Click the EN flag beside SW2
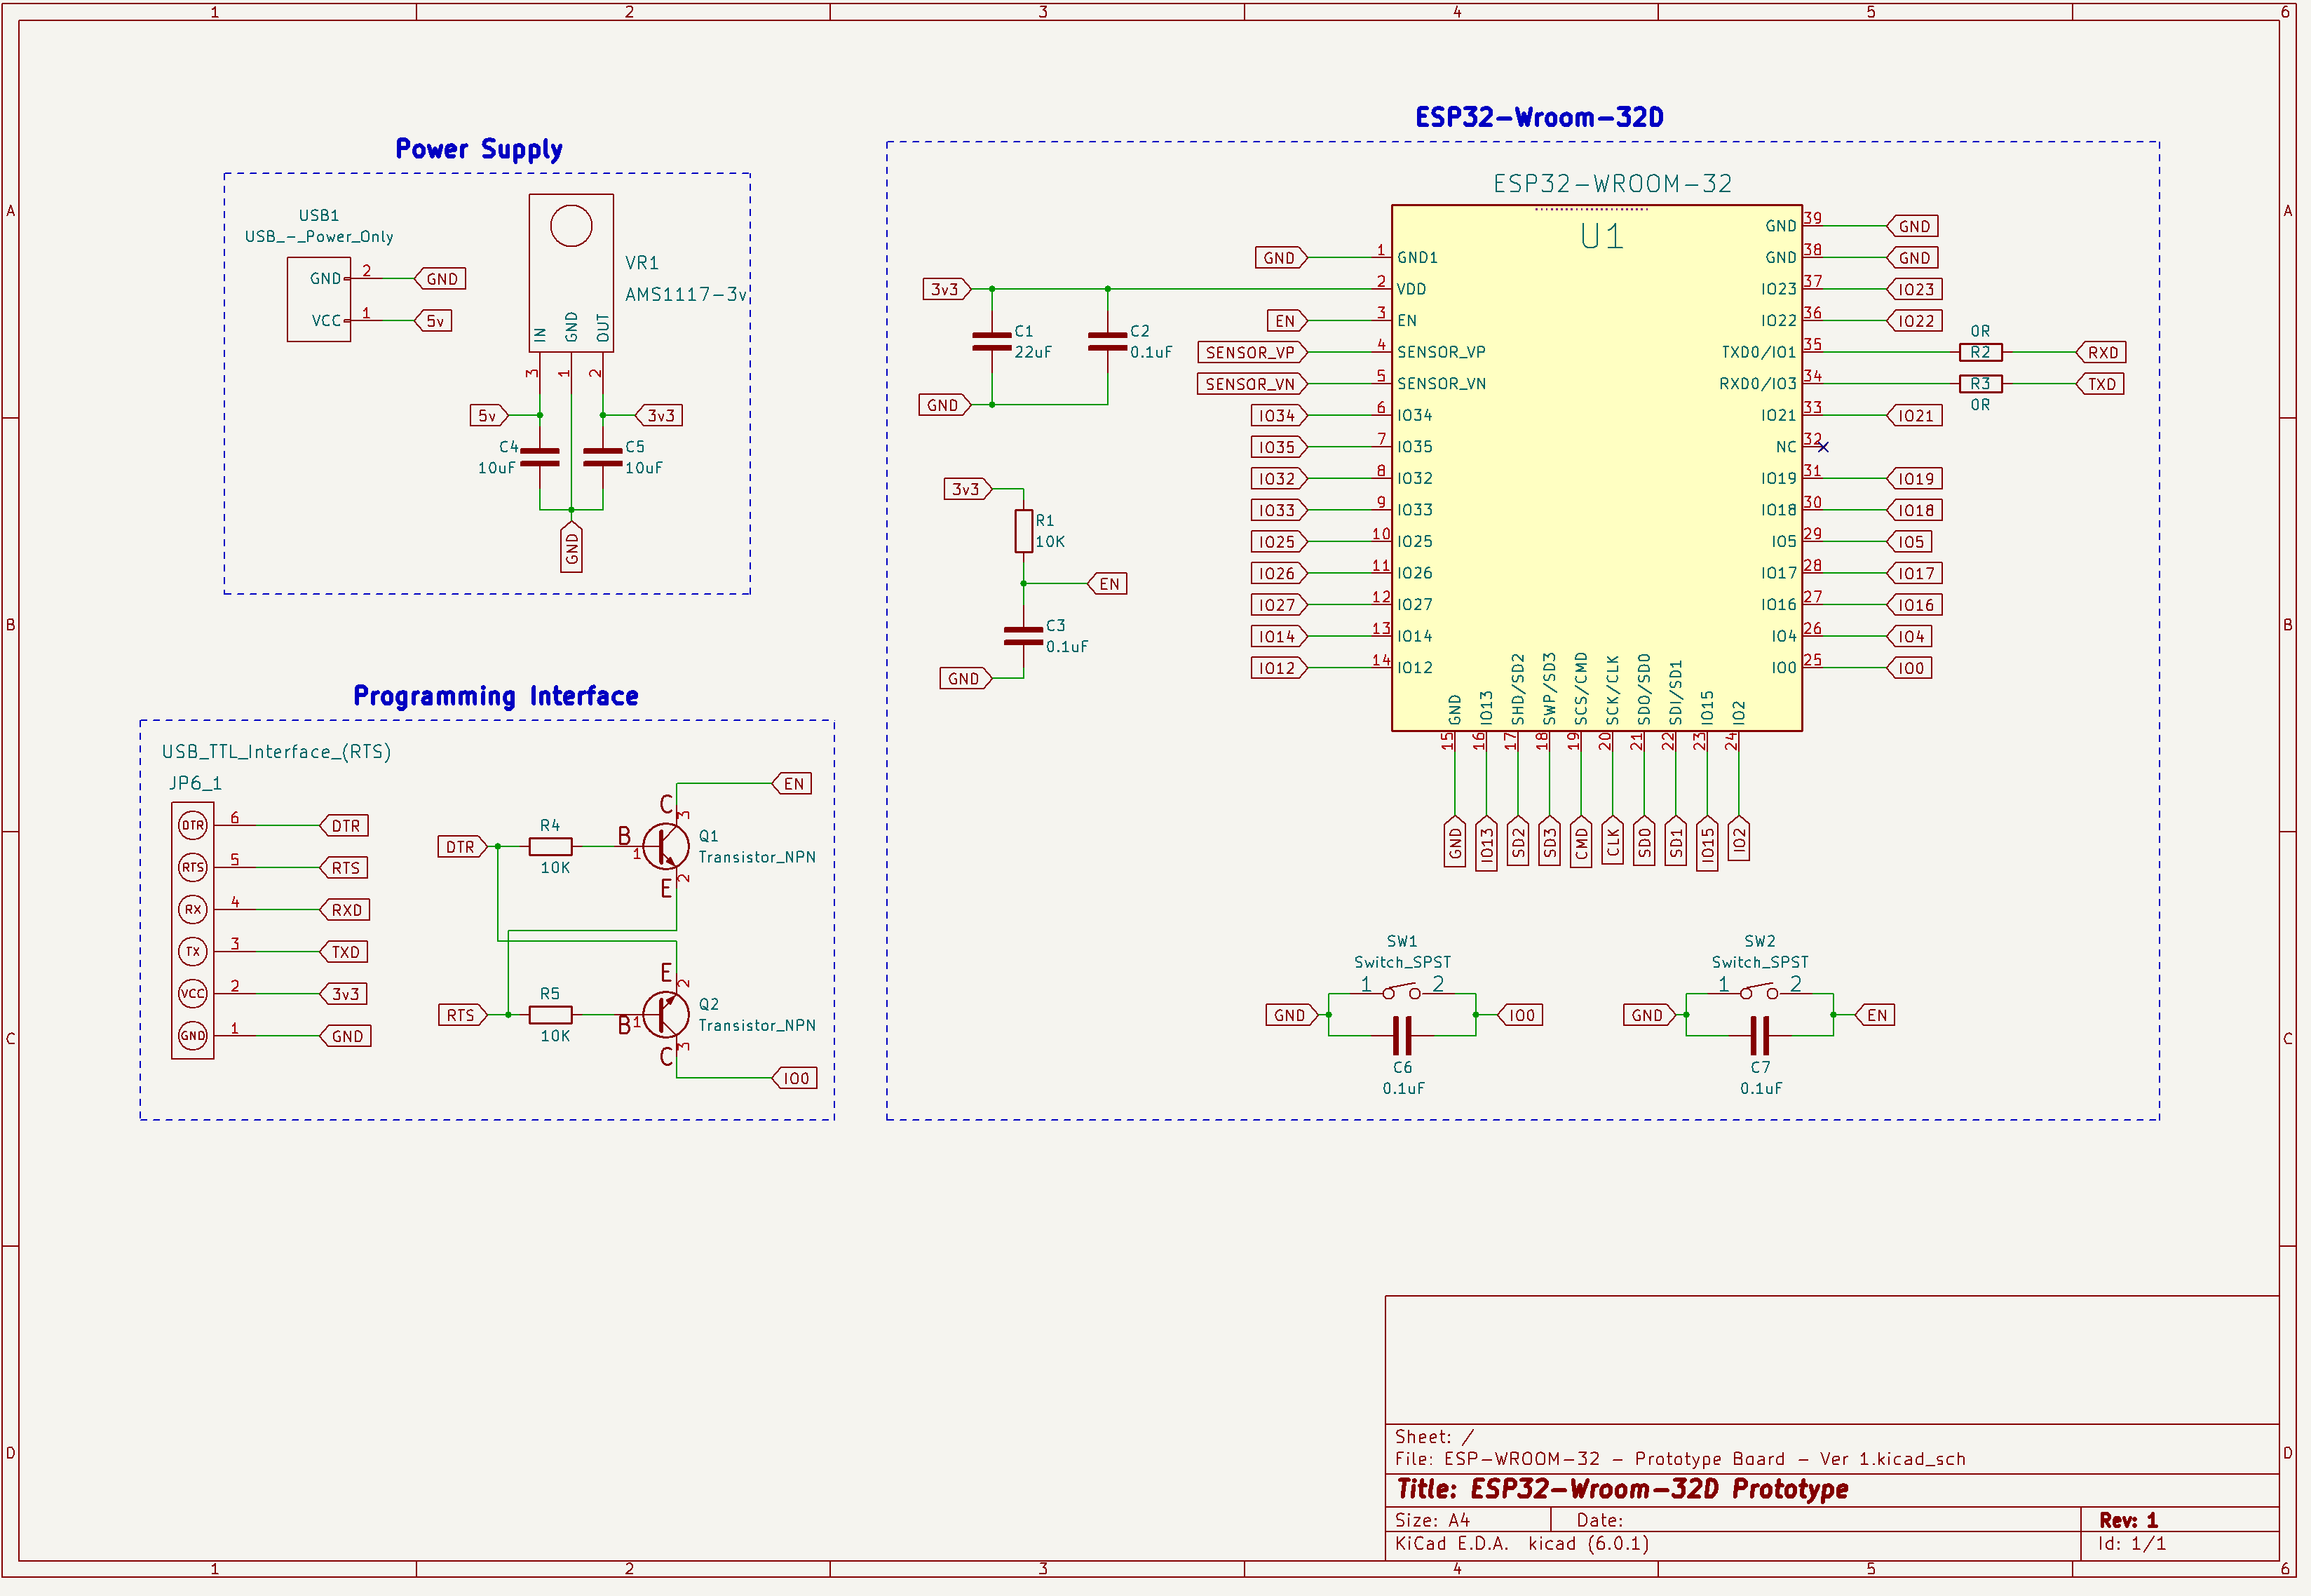Viewport: 2311px width, 1596px height. pyautogui.click(x=1875, y=1014)
